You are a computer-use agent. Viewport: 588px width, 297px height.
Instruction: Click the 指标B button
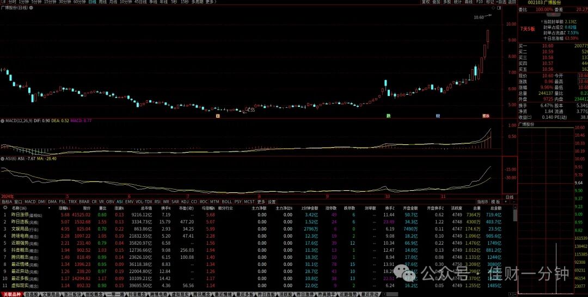tap(483, 202)
